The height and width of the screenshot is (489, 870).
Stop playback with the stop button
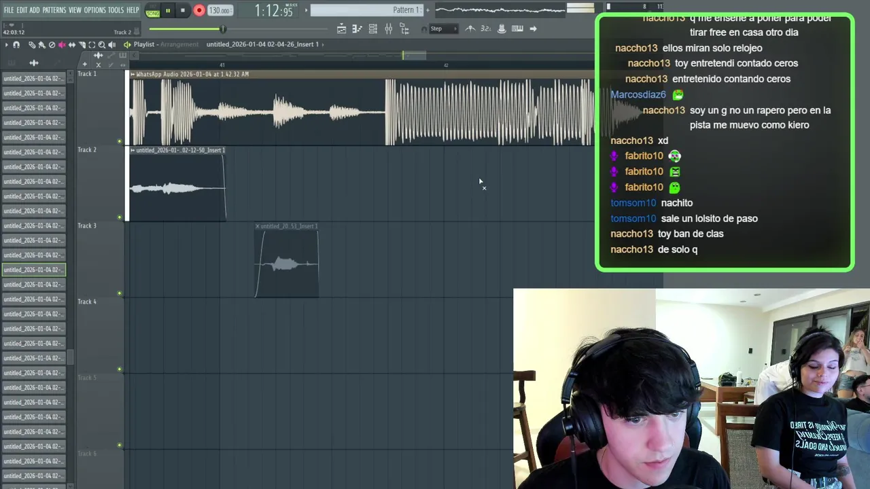(x=183, y=10)
